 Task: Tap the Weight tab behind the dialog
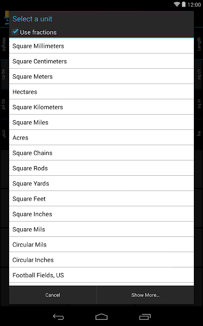point(4,44)
